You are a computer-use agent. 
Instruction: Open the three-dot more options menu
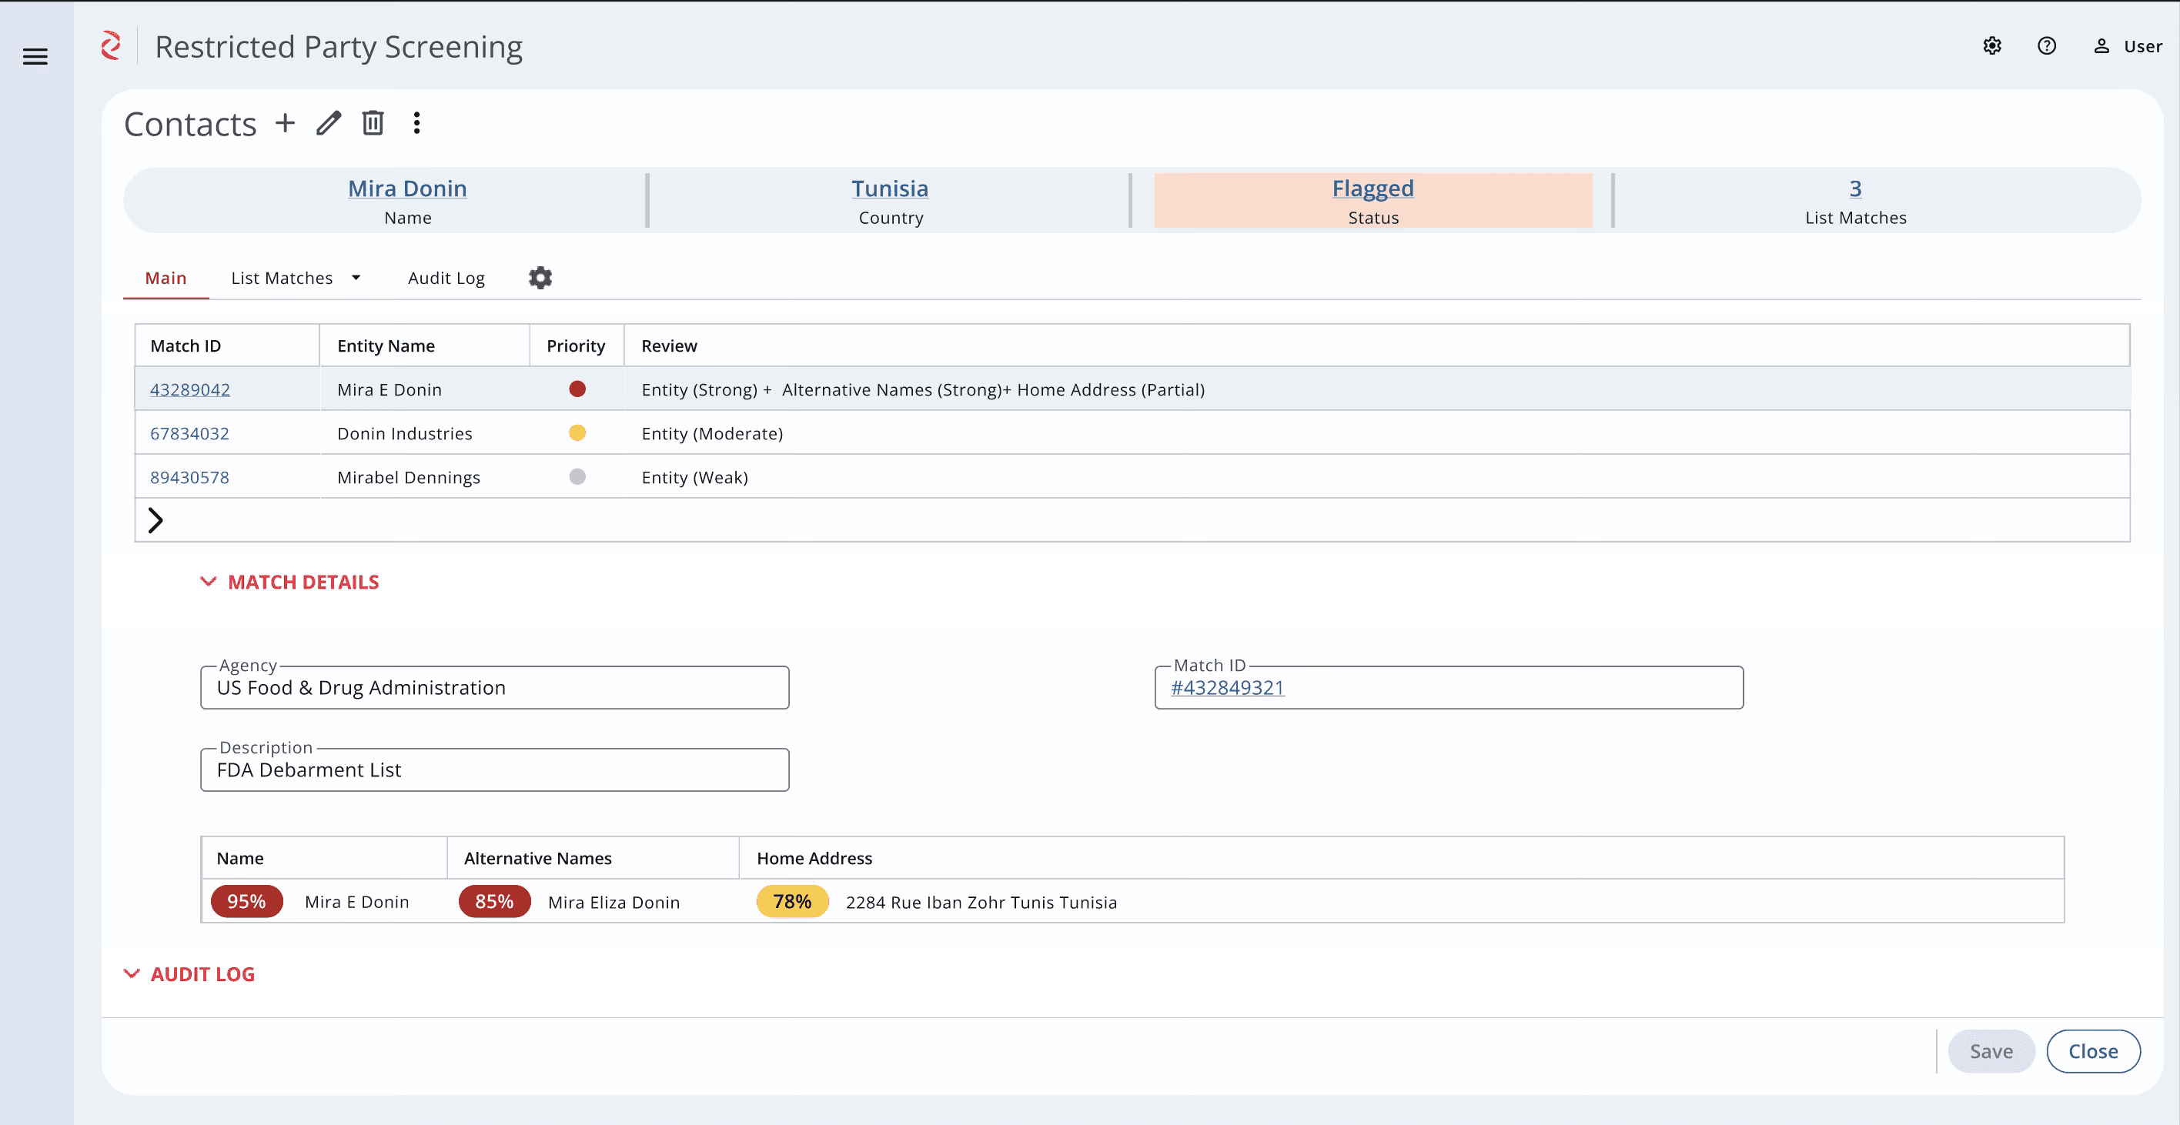pyautogui.click(x=416, y=123)
